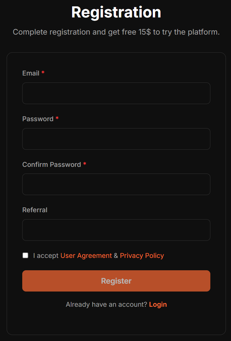The image size is (231, 341).
Task: Click 'Already have an account?' text
Action: pyautogui.click(x=106, y=304)
